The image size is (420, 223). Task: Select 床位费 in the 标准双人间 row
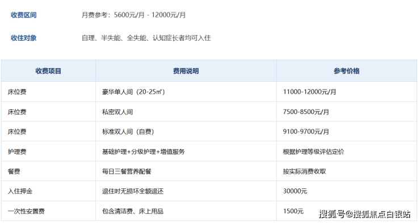pos(17,132)
